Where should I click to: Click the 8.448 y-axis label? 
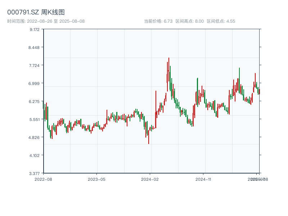[x=35, y=48]
